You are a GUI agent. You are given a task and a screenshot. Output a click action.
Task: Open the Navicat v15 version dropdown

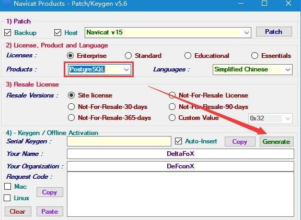(x=168, y=32)
